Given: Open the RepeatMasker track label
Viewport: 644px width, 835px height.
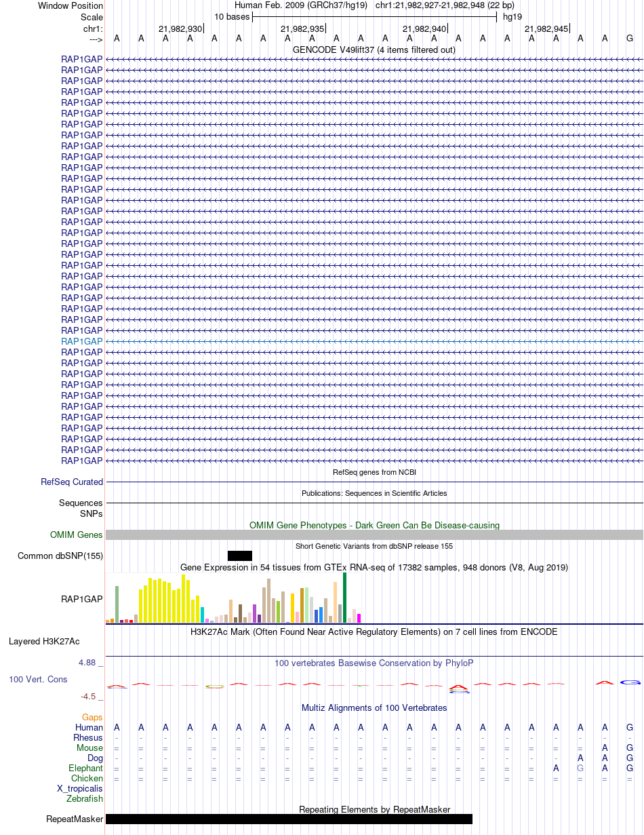Looking at the screenshot, I should (75, 819).
